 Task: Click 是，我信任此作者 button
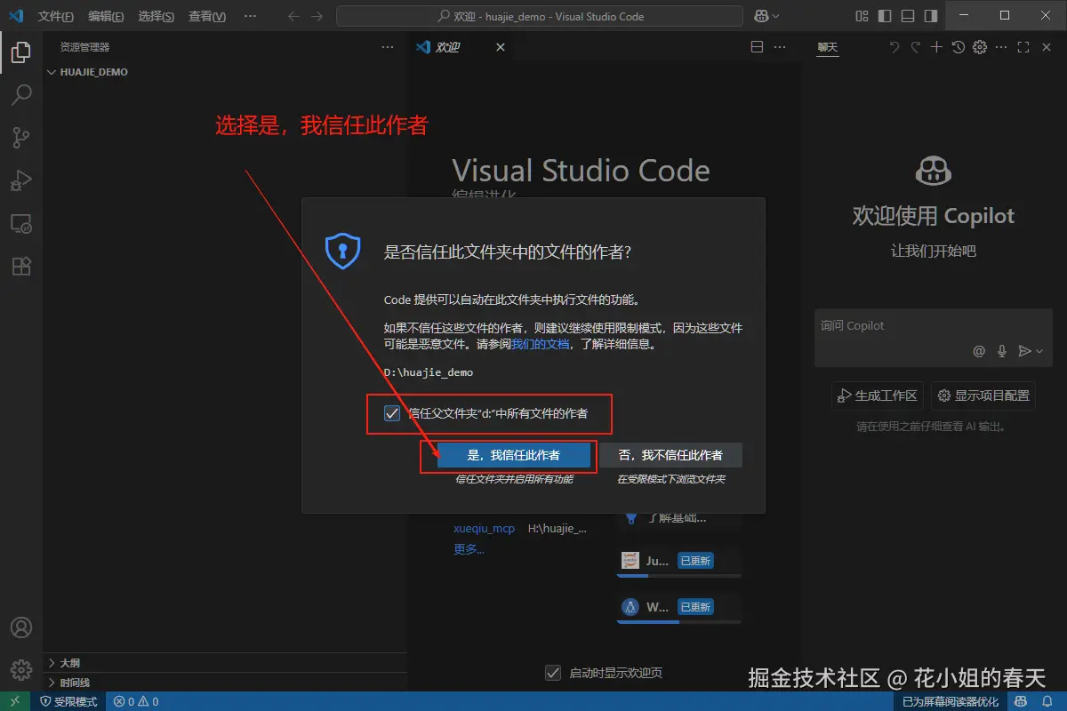[x=514, y=455]
